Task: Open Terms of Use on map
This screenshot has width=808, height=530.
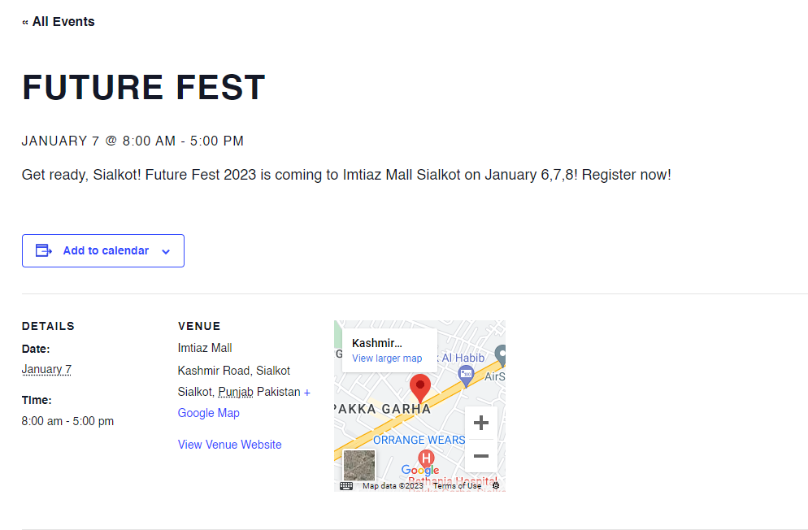Action: point(457,486)
